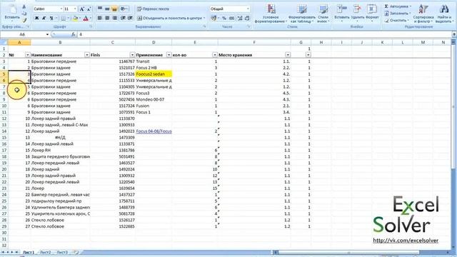Click the Format Painter brush icon
457x257 pixels.
24,20
